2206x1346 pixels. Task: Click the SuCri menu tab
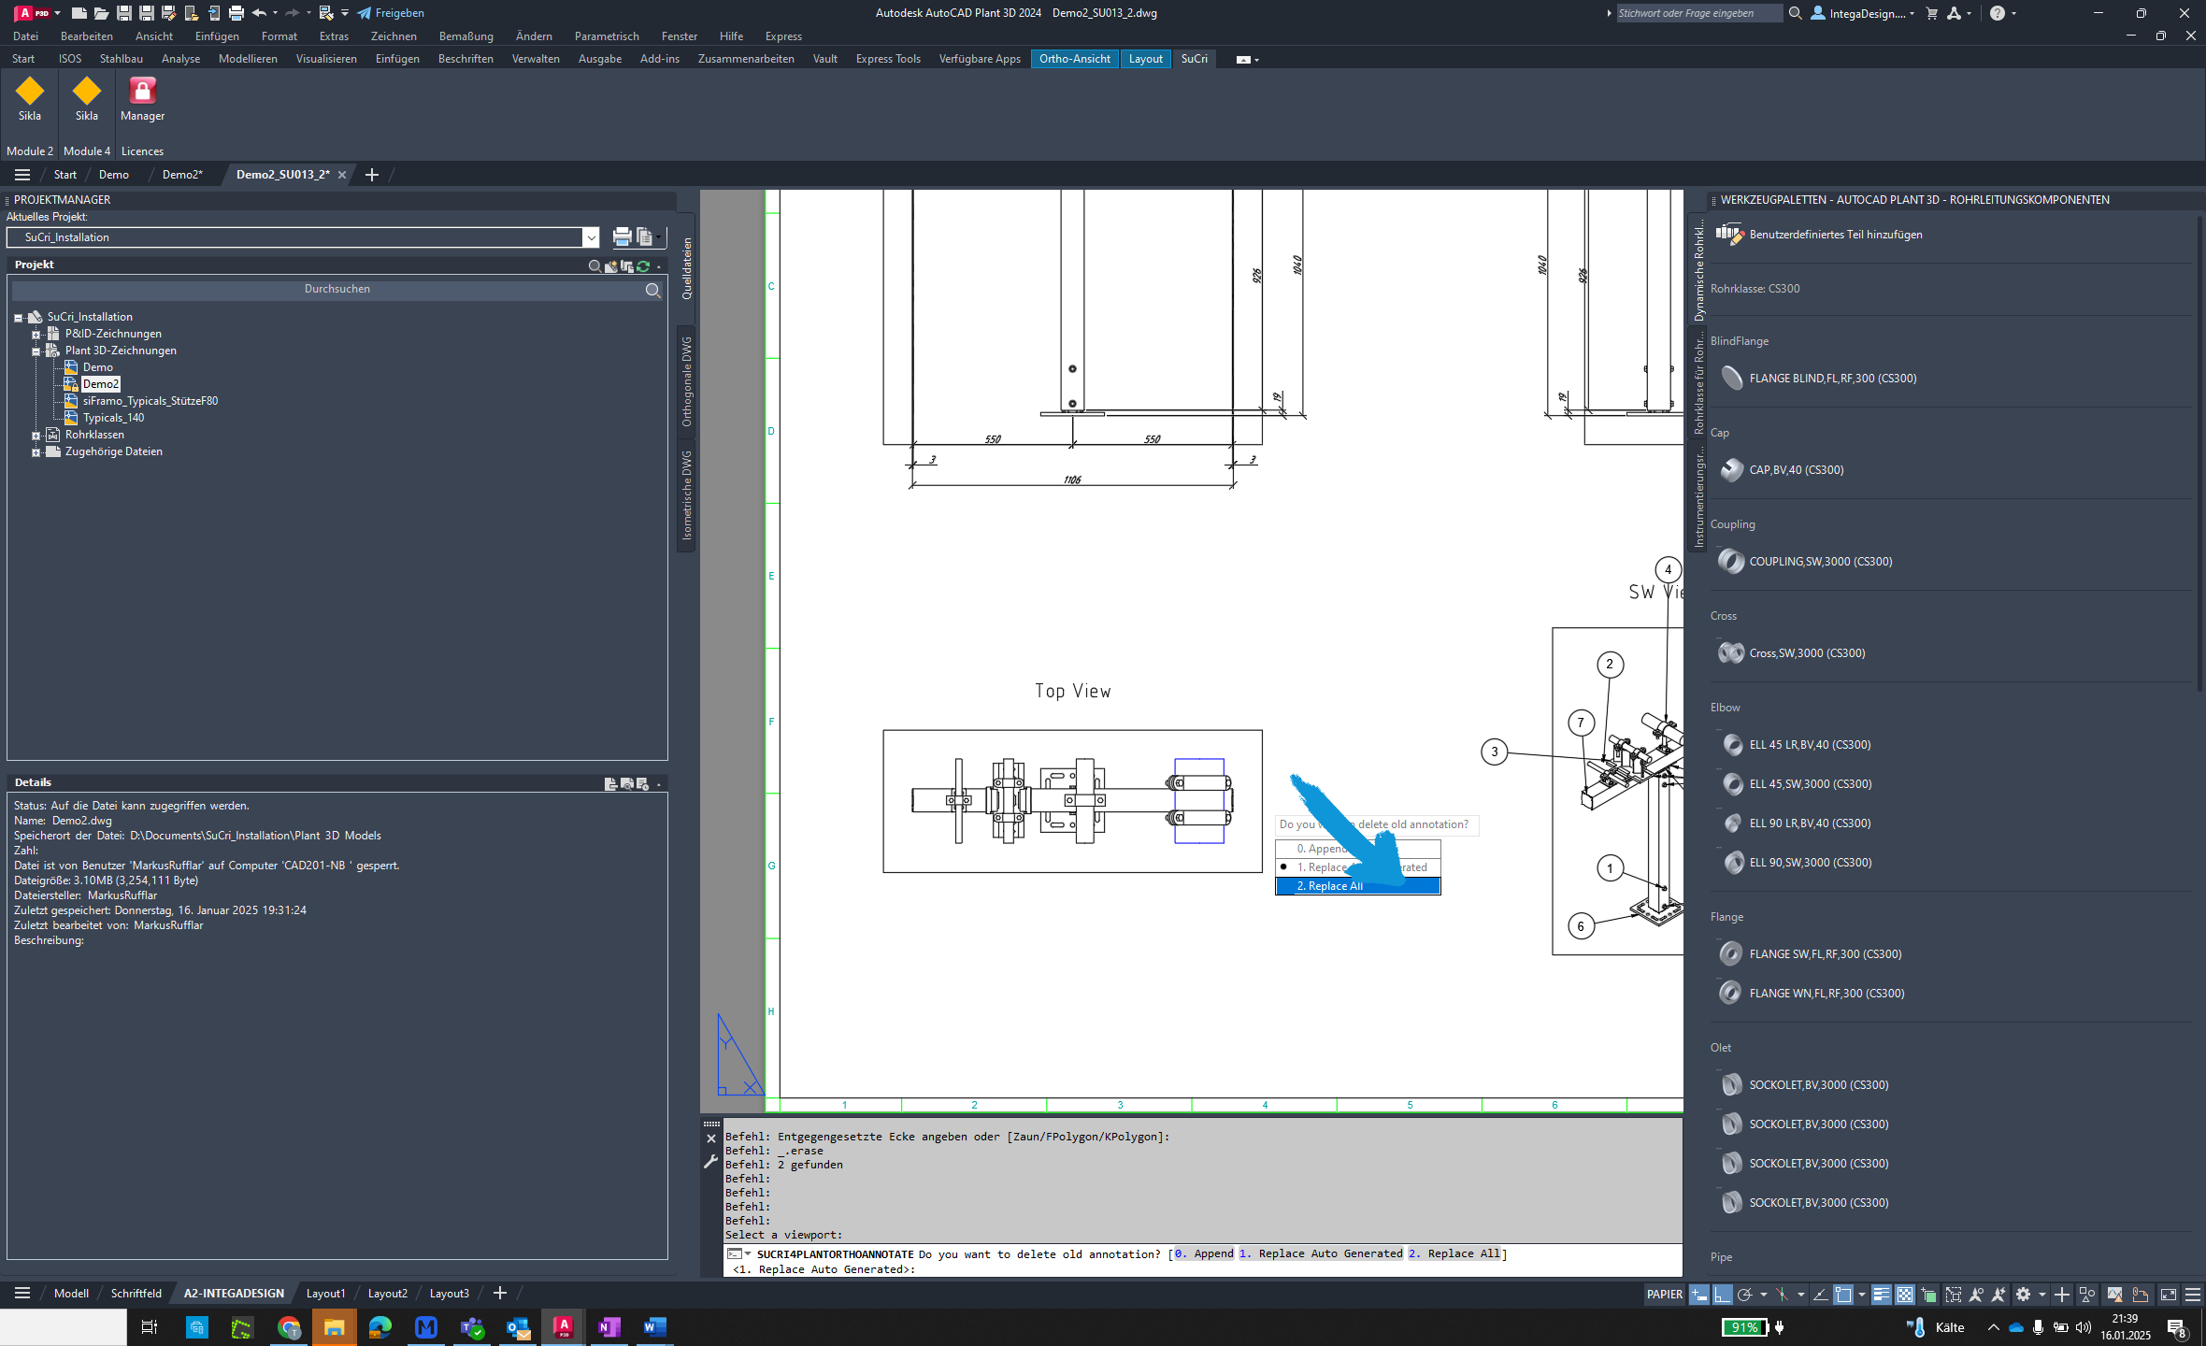1196,58
